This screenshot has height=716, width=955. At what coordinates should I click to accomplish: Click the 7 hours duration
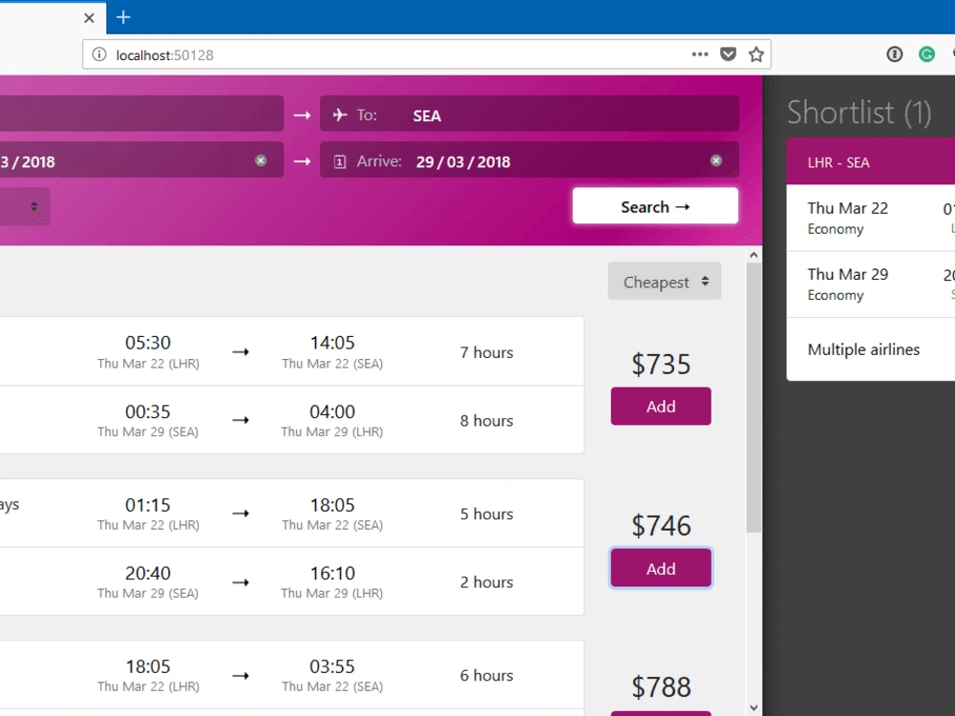tap(487, 352)
